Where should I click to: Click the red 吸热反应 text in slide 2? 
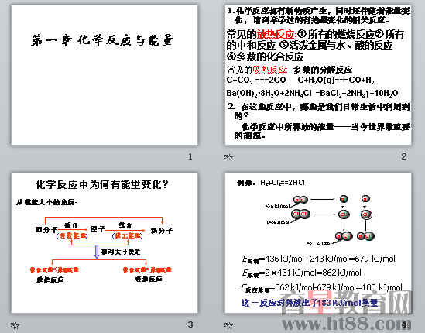click(270, 70)
